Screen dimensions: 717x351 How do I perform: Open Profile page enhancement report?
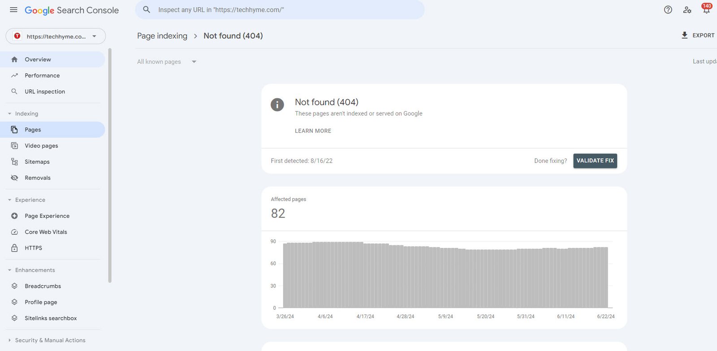pos(53,302)
